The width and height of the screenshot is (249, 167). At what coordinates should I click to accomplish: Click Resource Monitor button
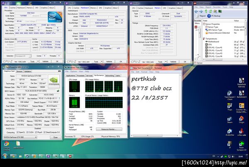pos(109,129)
